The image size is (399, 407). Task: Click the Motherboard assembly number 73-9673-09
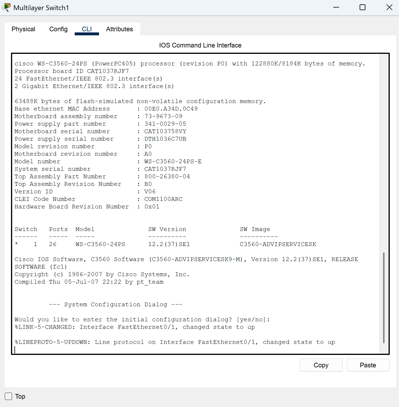164,116
